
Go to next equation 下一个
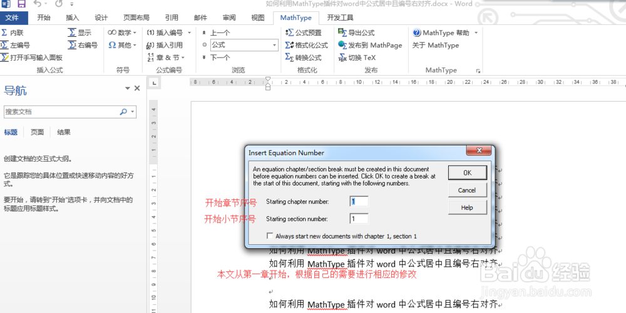tap(215, 57)
